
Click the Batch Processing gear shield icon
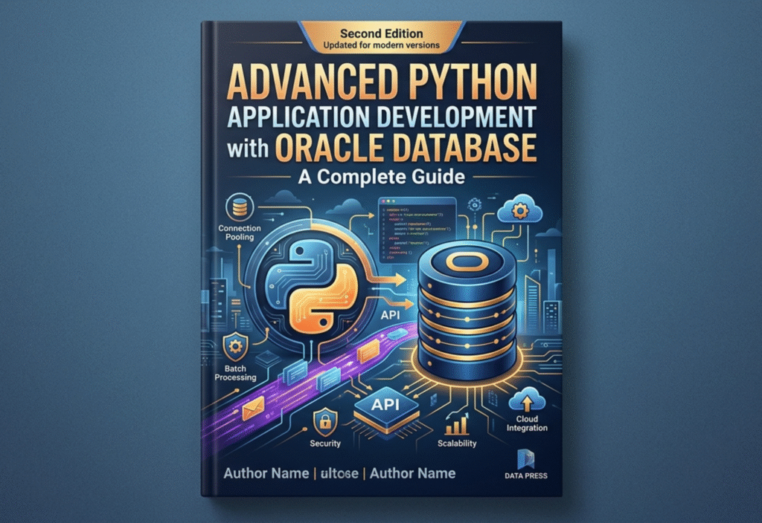pyautogui.click(x=236, y=346)
